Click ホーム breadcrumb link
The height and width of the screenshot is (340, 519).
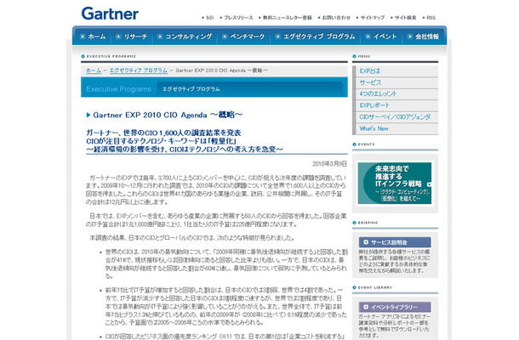click(94, 71)
